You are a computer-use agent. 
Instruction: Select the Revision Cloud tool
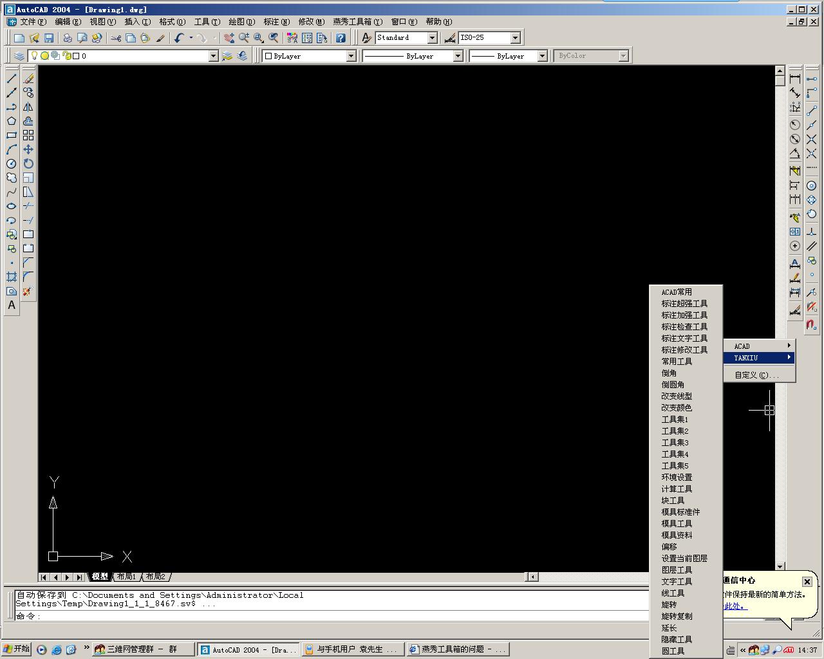(12, 178)
